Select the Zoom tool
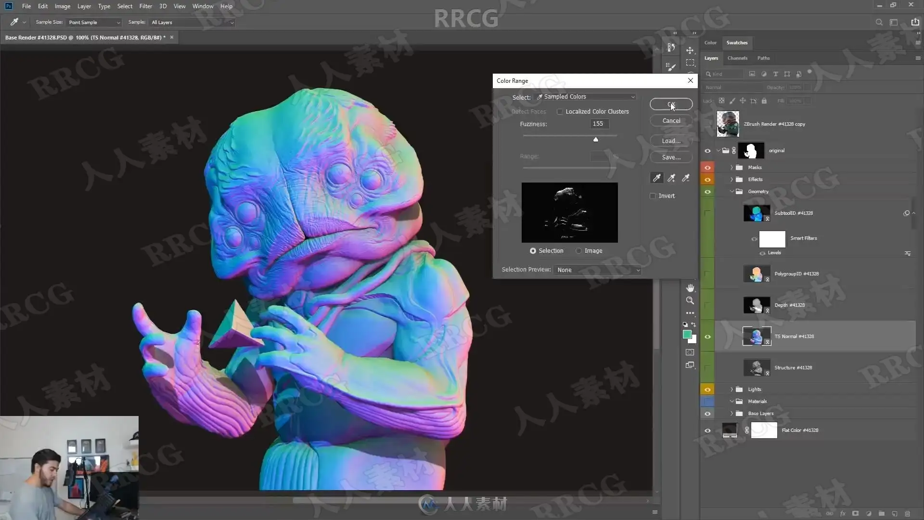Image resolution: width=924 pixels, height=520 pixels. [x=690, y=300]
